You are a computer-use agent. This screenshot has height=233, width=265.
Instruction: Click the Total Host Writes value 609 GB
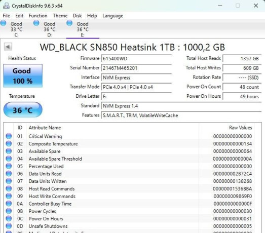[x=242, y=68]
